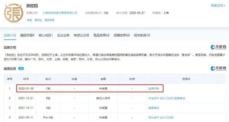Select the B轮 round cell
Viewport: 229px width, 122px height.
48,98
